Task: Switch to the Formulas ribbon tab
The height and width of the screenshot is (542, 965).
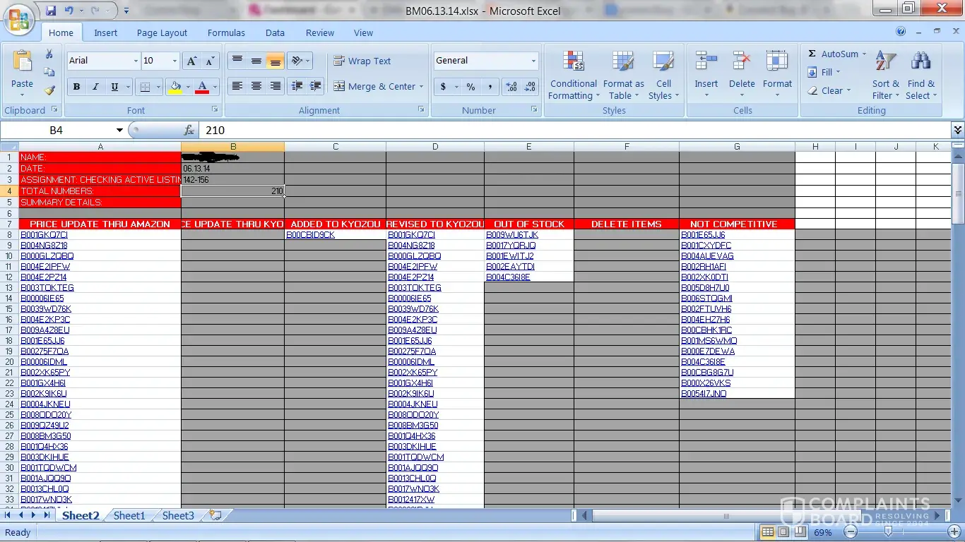Action: [x=226, y=33]
